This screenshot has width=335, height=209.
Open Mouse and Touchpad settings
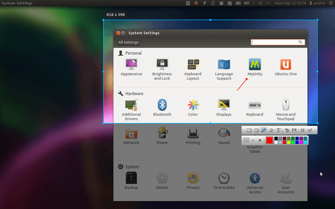pyautogui.click(x=286, y=110)
